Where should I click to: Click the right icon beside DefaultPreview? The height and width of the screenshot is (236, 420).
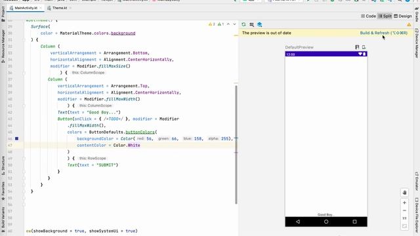tap(364, 47)
